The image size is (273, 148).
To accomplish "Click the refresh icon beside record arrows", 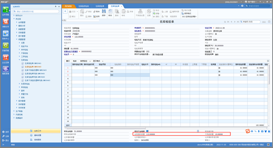I will click(225, 22).
